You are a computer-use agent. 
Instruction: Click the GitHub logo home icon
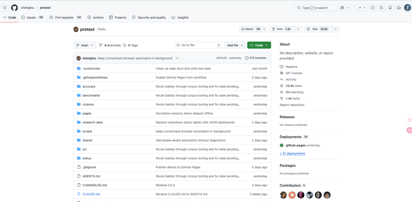14,8
